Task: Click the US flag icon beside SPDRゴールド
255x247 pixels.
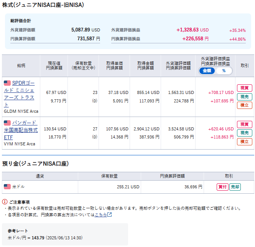Action: (7, 83)
